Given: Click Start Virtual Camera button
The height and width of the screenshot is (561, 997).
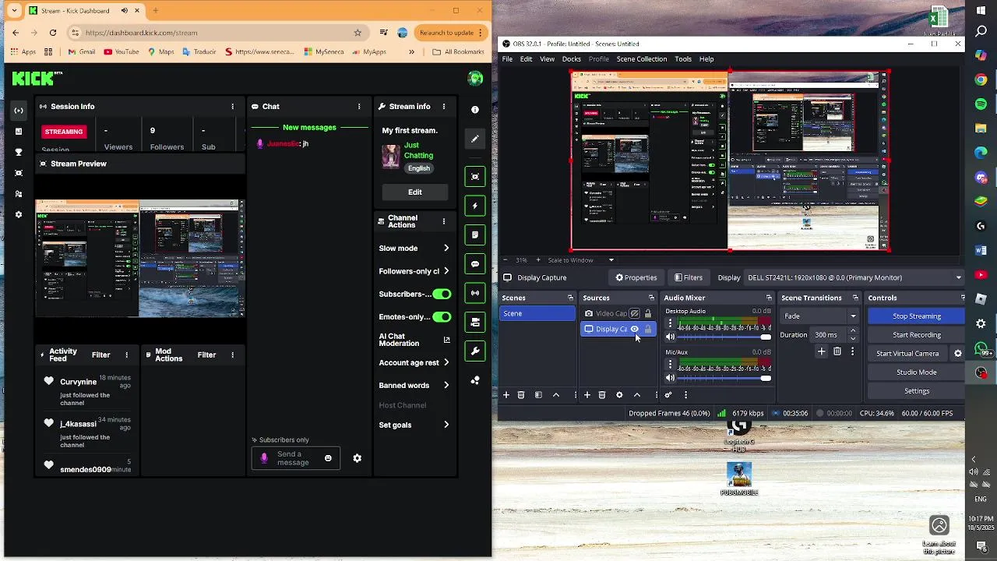Looking at the screenshot, I should click(907, 353).
